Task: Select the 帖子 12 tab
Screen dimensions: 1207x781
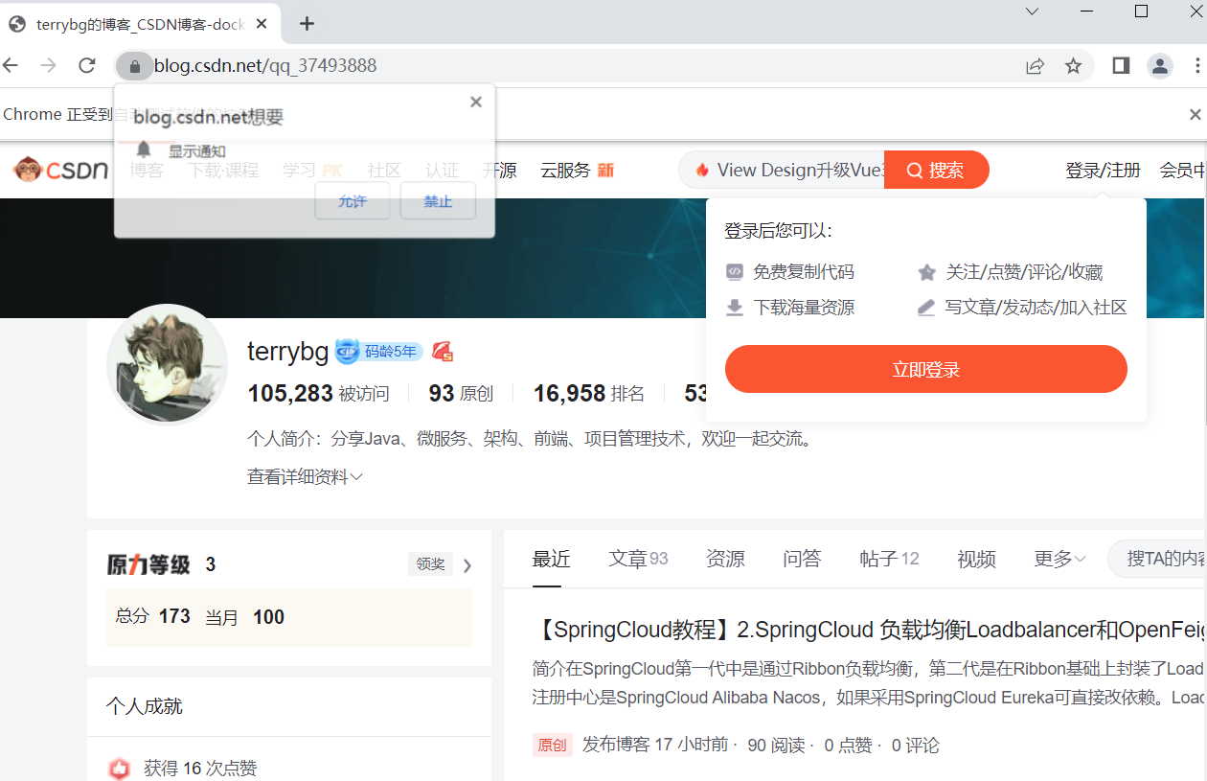Action: (x=889, y=559)
